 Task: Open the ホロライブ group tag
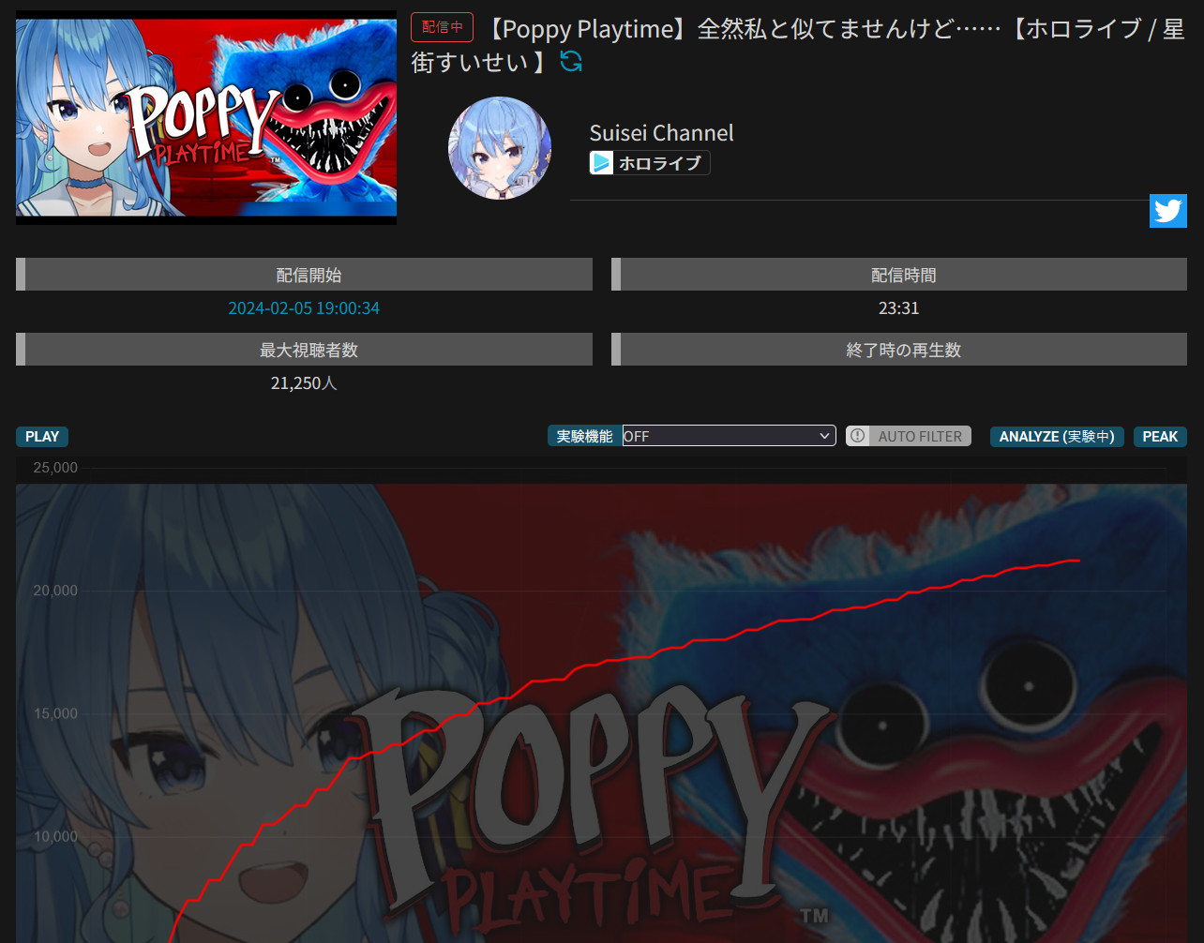pos(649,163)
